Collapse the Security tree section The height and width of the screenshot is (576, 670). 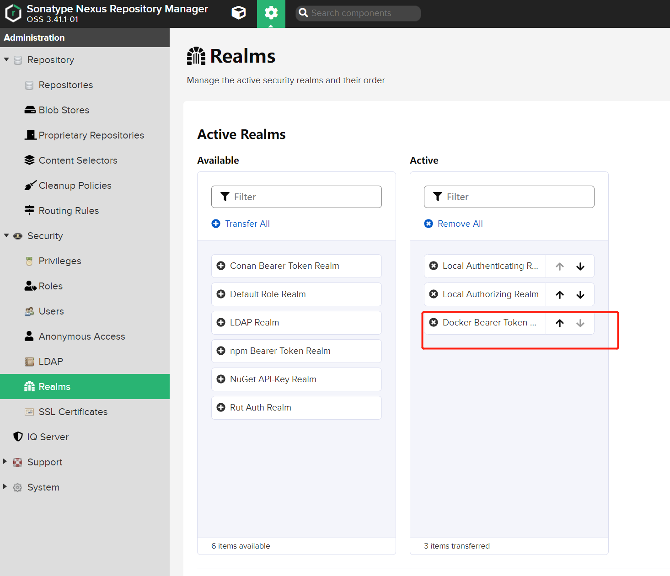coord(6,236)
